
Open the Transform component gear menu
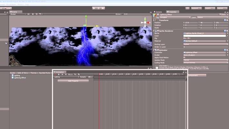click(227, 20)
